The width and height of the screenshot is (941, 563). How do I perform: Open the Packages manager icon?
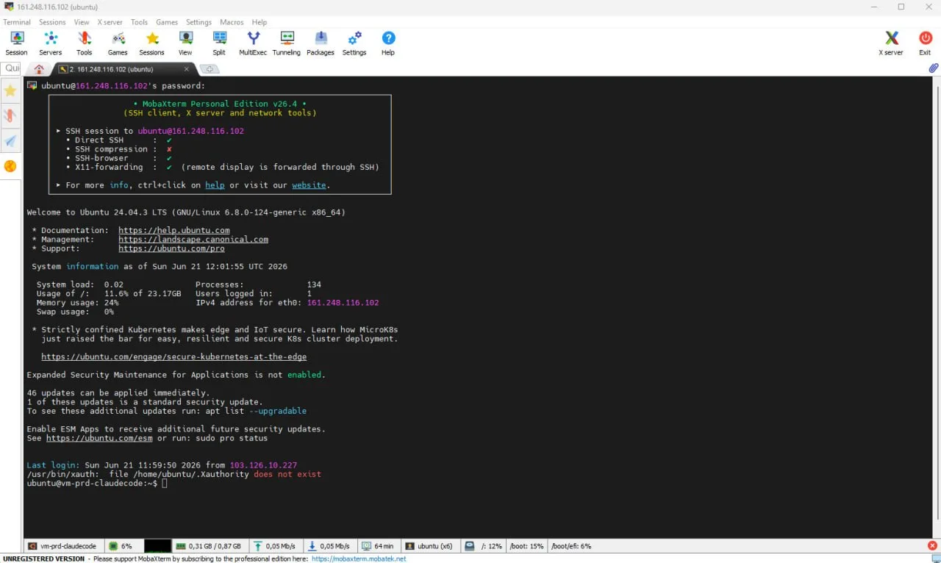321,43
